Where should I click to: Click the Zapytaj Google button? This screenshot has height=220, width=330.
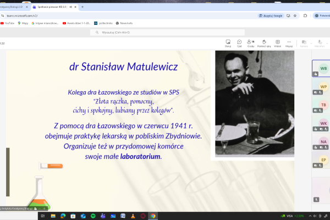coord(271,16)
